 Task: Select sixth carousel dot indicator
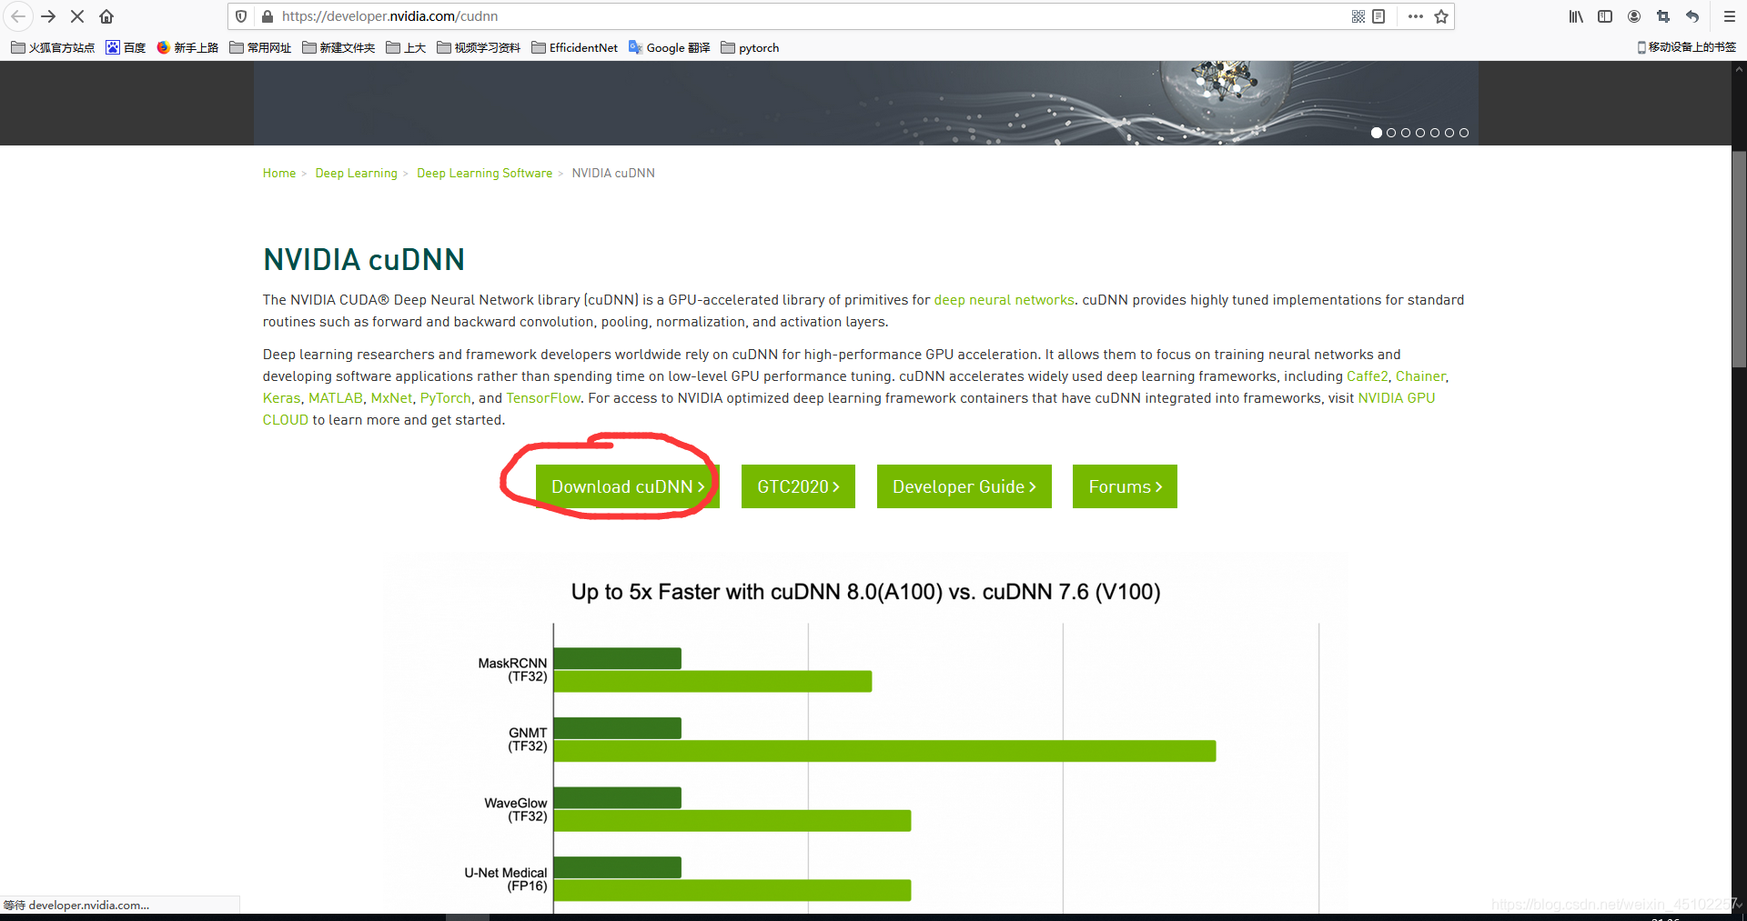[x=1449, y=133]
